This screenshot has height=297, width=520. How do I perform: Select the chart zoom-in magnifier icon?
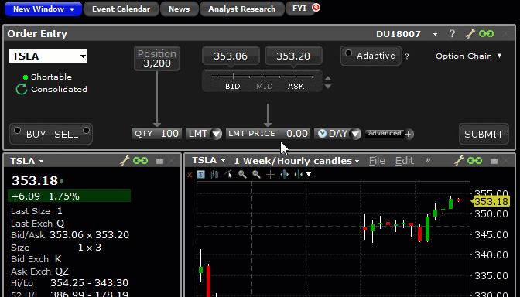pyautogui.click(x=242, y=174)
